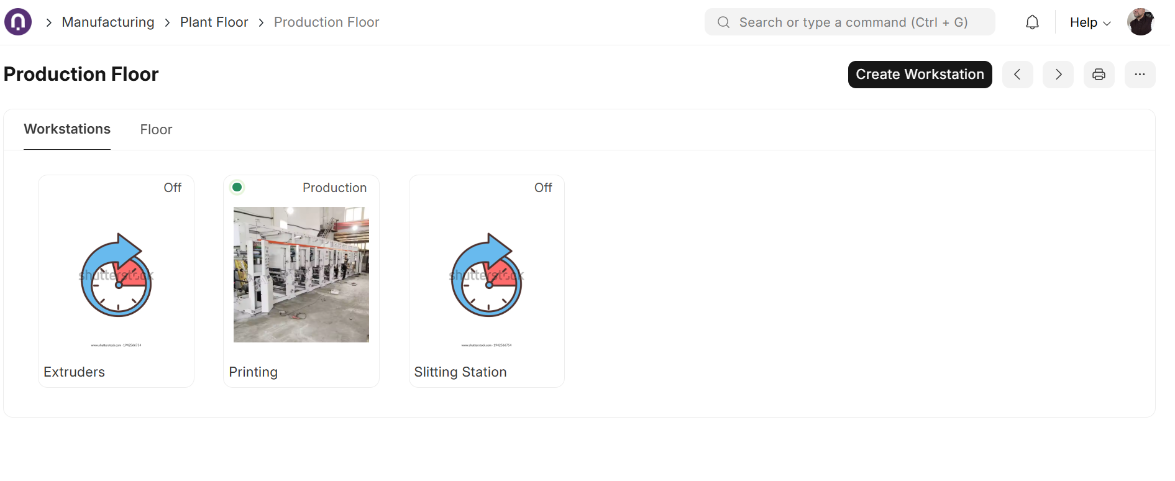Viewport: 1175px width, 481px height.
Task: Go to previous record arrow
Action: pos(1017,75)
